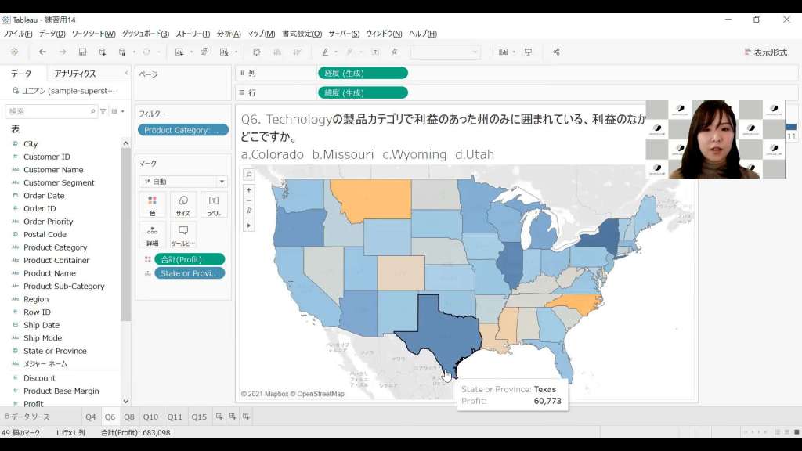
Task: Expand map tools arrow button
Action: [x=248, y=225]
